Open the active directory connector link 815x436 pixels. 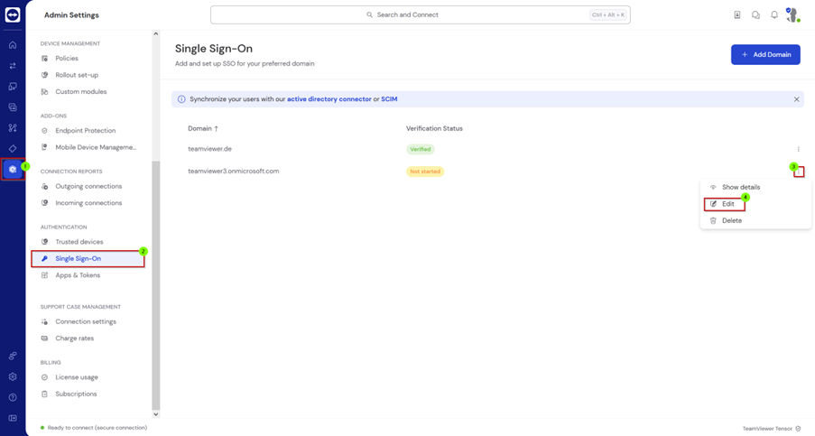tap(329, 99)
